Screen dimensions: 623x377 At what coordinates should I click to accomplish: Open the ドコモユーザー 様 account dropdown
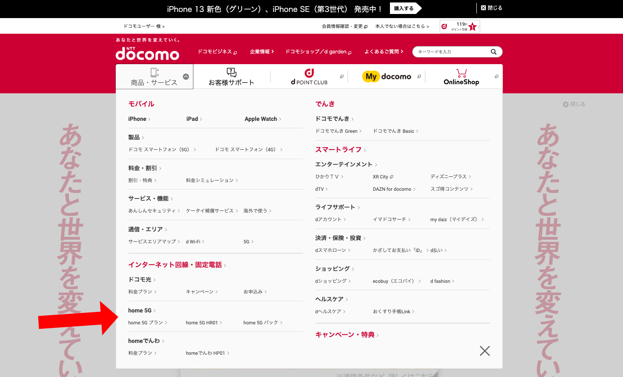144,26
